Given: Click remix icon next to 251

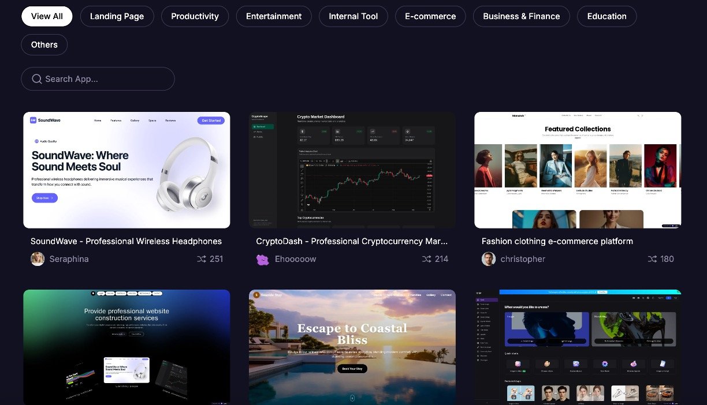Looking at the screenshot, I should point(202,259).
